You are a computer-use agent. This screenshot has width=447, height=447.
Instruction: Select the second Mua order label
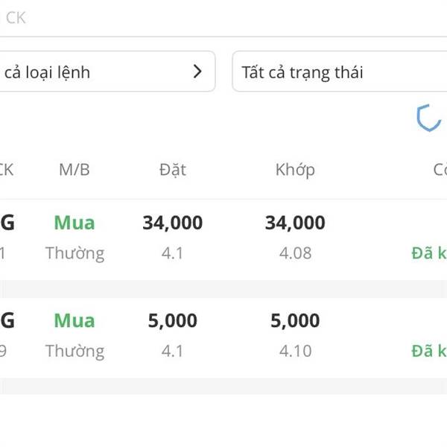(74, 320)
